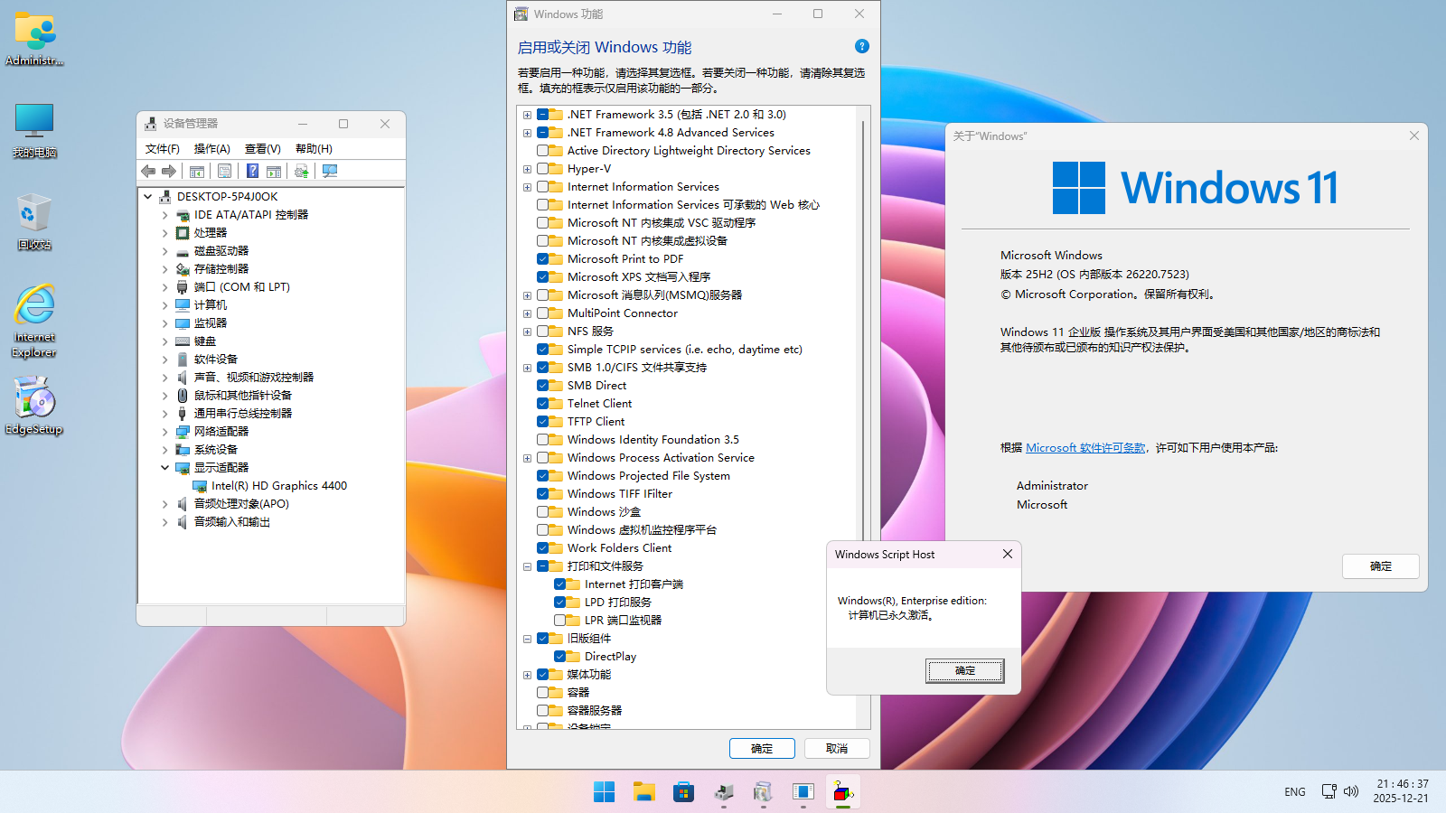This screenshot has width=1446, height=813.
Task: Collapse the 显示适配器 node in Device Manager
Action: (x=164, y=467)
